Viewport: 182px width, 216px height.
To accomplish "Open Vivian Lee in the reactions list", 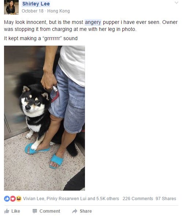I will coord(34,199).
